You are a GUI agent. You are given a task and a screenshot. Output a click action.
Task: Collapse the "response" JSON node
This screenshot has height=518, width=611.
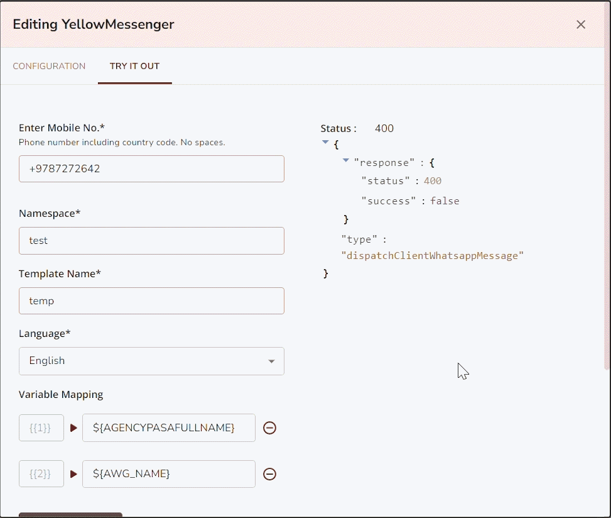(x=346, y=160)
